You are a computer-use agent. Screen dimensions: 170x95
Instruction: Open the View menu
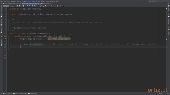(x=8, y=1)
